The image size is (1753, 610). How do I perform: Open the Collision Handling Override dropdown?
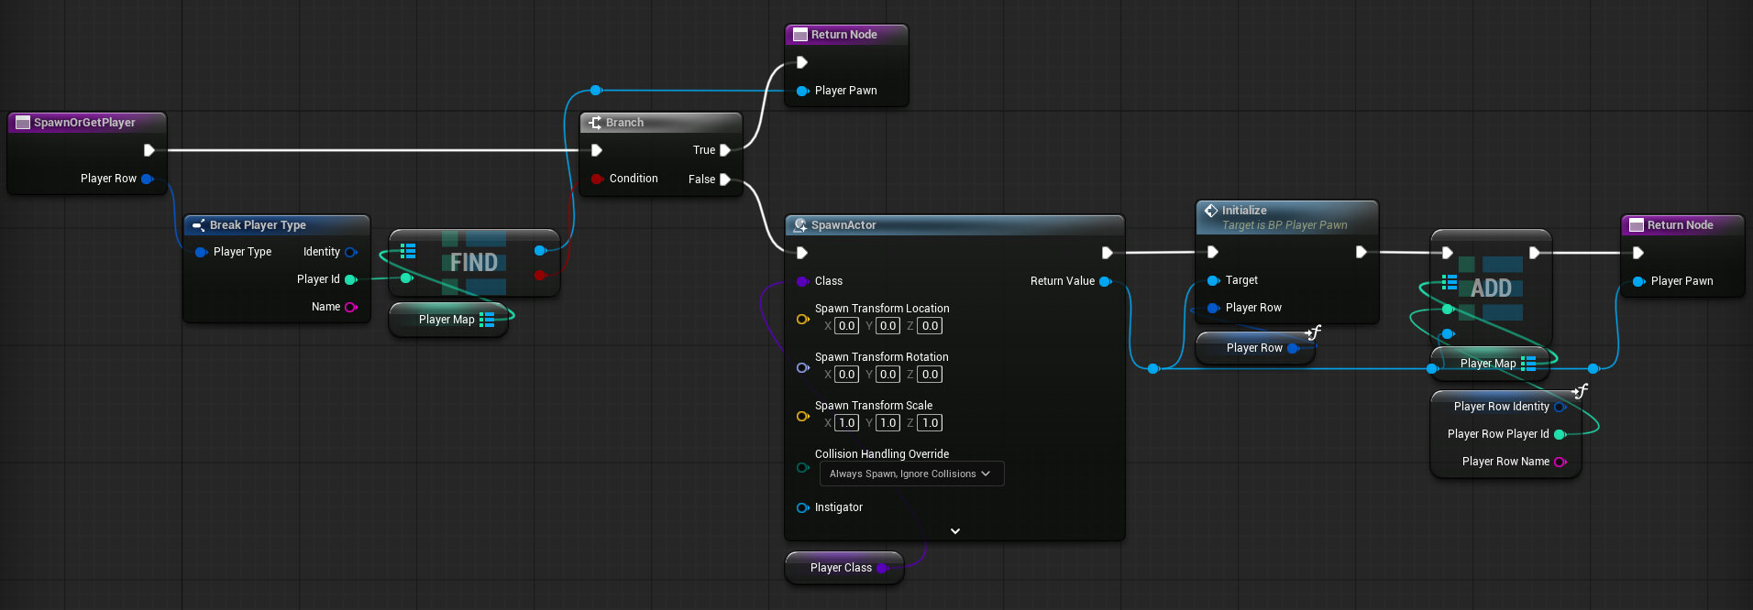tap(910, 474)
